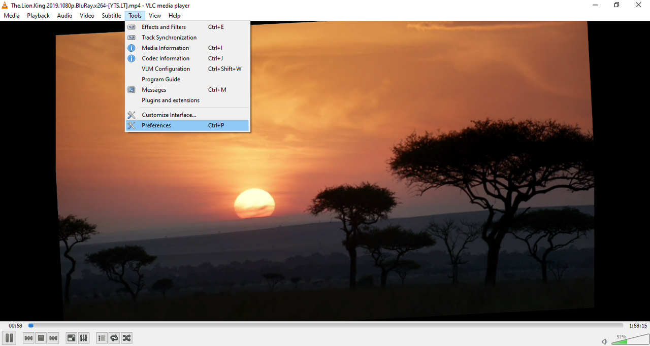
Task: Click the Preferences wrench icon
Action: click(x=132, y=125)
